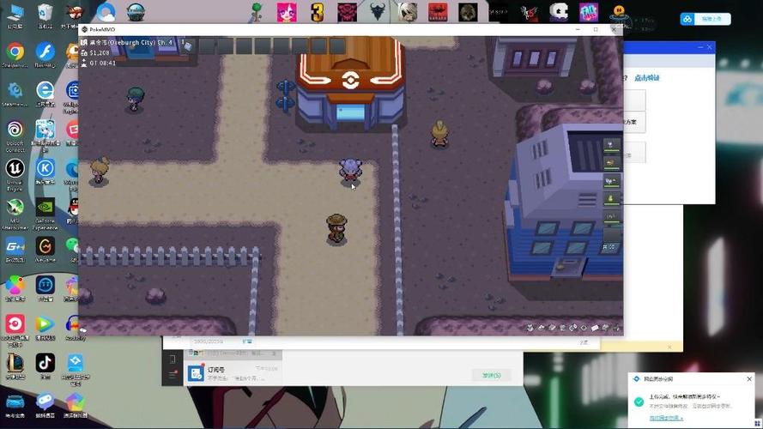Viewport: 763px width, 429px height.
Task: Close the yellow banner bar
Action: [669, 347]
